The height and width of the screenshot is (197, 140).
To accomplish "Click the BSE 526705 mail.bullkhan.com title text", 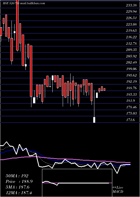I will pyautogui.click(x=24, y=3).
